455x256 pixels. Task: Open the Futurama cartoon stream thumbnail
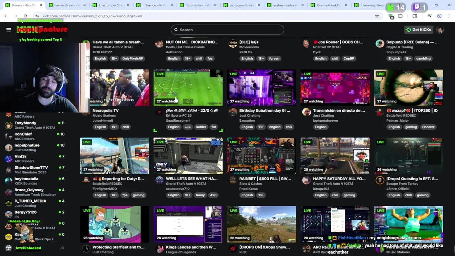[114, 224]
